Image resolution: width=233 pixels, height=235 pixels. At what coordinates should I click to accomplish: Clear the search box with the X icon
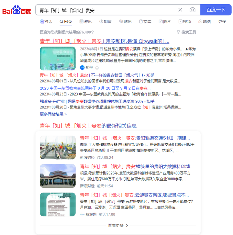[180, 10]
